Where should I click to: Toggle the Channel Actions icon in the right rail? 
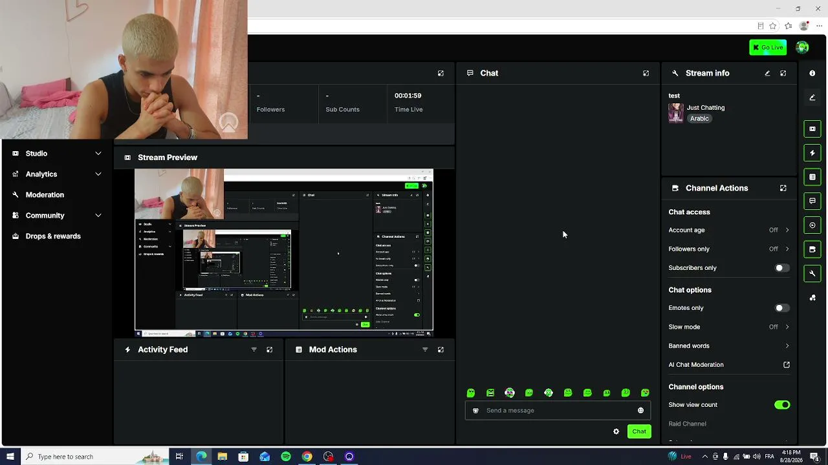tap(812, 249)
